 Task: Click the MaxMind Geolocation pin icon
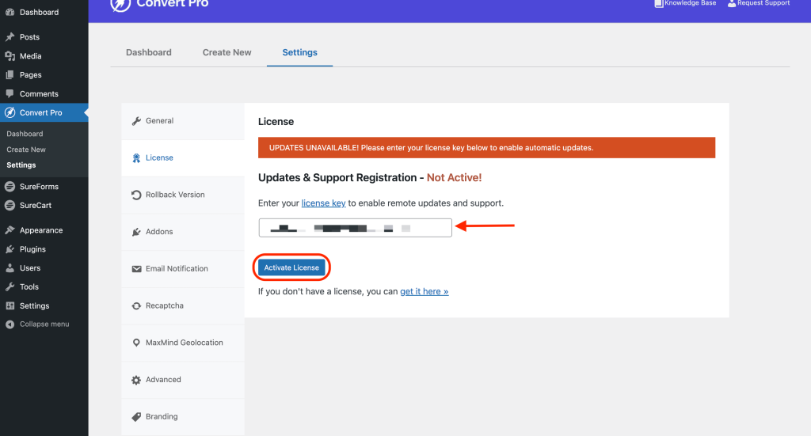click(136, 343)
